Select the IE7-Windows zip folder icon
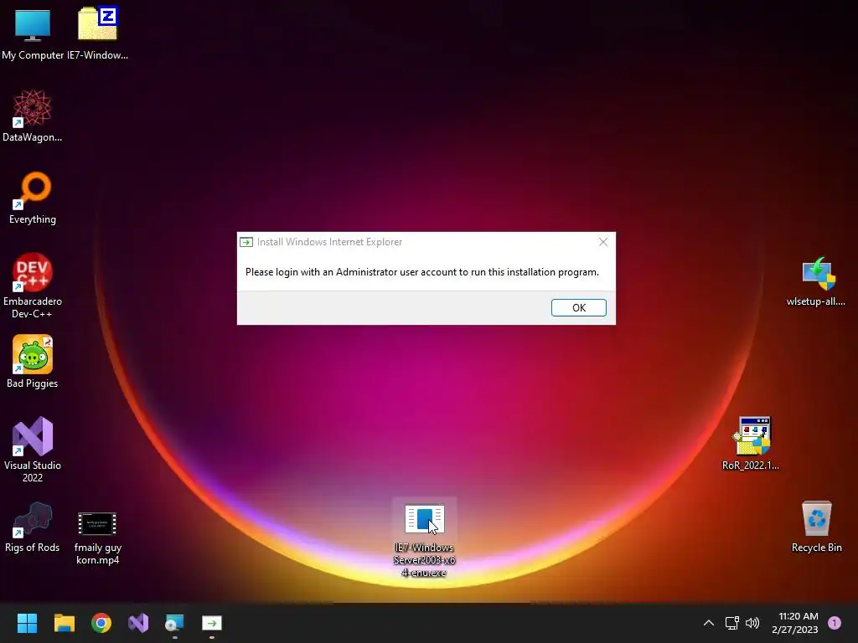 [x=97, y=33]
